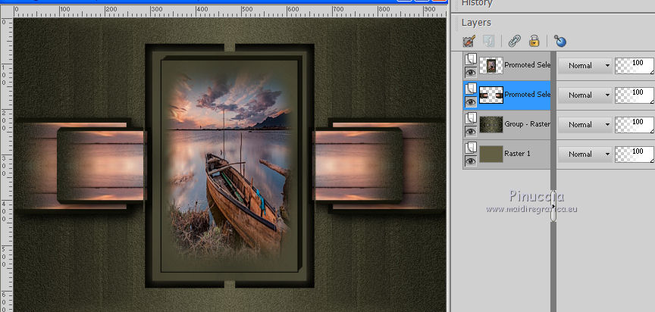Click the olive thumbnail of Raster 1

pos(490,154)
